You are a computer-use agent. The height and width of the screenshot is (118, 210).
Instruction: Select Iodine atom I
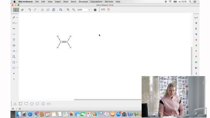pos(196,73)
